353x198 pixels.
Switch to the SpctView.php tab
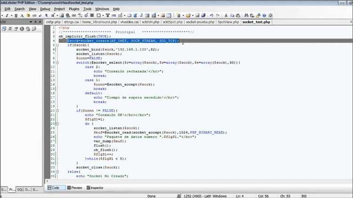pyautogui.click(x=228, y=22)
